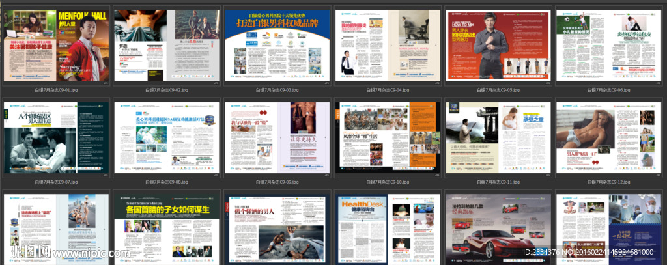Click the 白银7月杂志C9-09.jpg thumbnail image
The image size is (667, 265).
277,138
